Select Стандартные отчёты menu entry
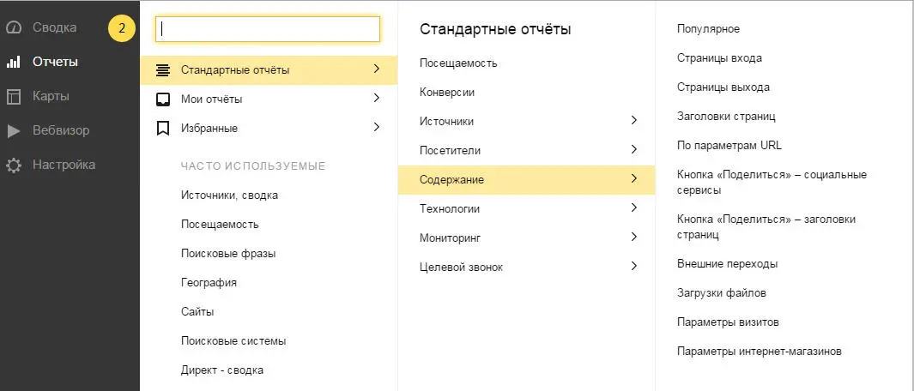 pos(269,70)
